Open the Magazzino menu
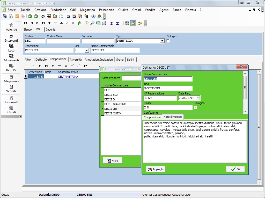Viewport: 265px width, 198px height. click(87, 10)
